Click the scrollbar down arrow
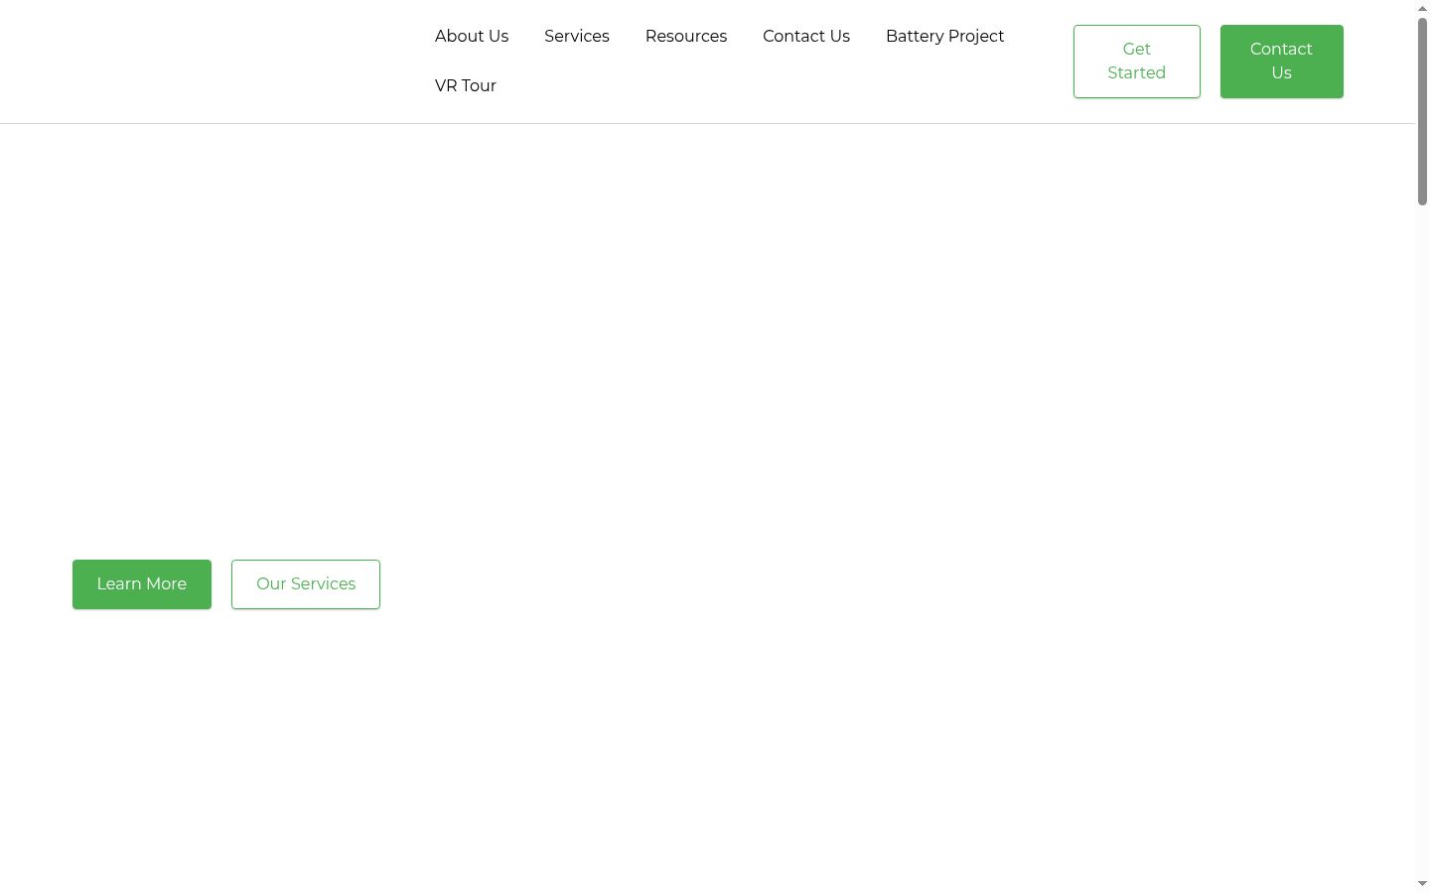1430x893 pixels. tap(1422, 884)
